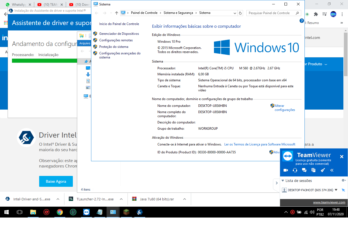This screenshot has width=348, height=239.
Task: Open Google Chrome from taskbar
Action: [60, 212]
